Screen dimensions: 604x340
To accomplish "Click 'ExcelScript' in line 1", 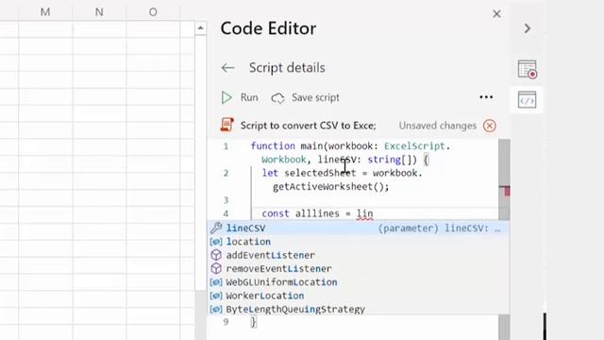I will (414, 146).
